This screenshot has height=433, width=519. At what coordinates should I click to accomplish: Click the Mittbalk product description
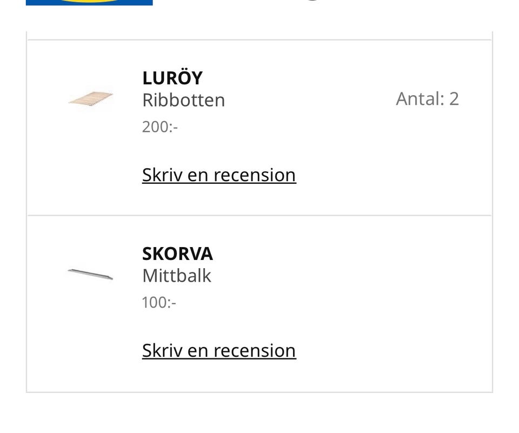coord(176,276)
